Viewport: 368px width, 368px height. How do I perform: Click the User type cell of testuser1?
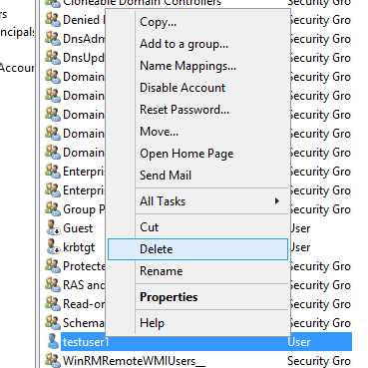pyautogui.click(x=299, y=342)
